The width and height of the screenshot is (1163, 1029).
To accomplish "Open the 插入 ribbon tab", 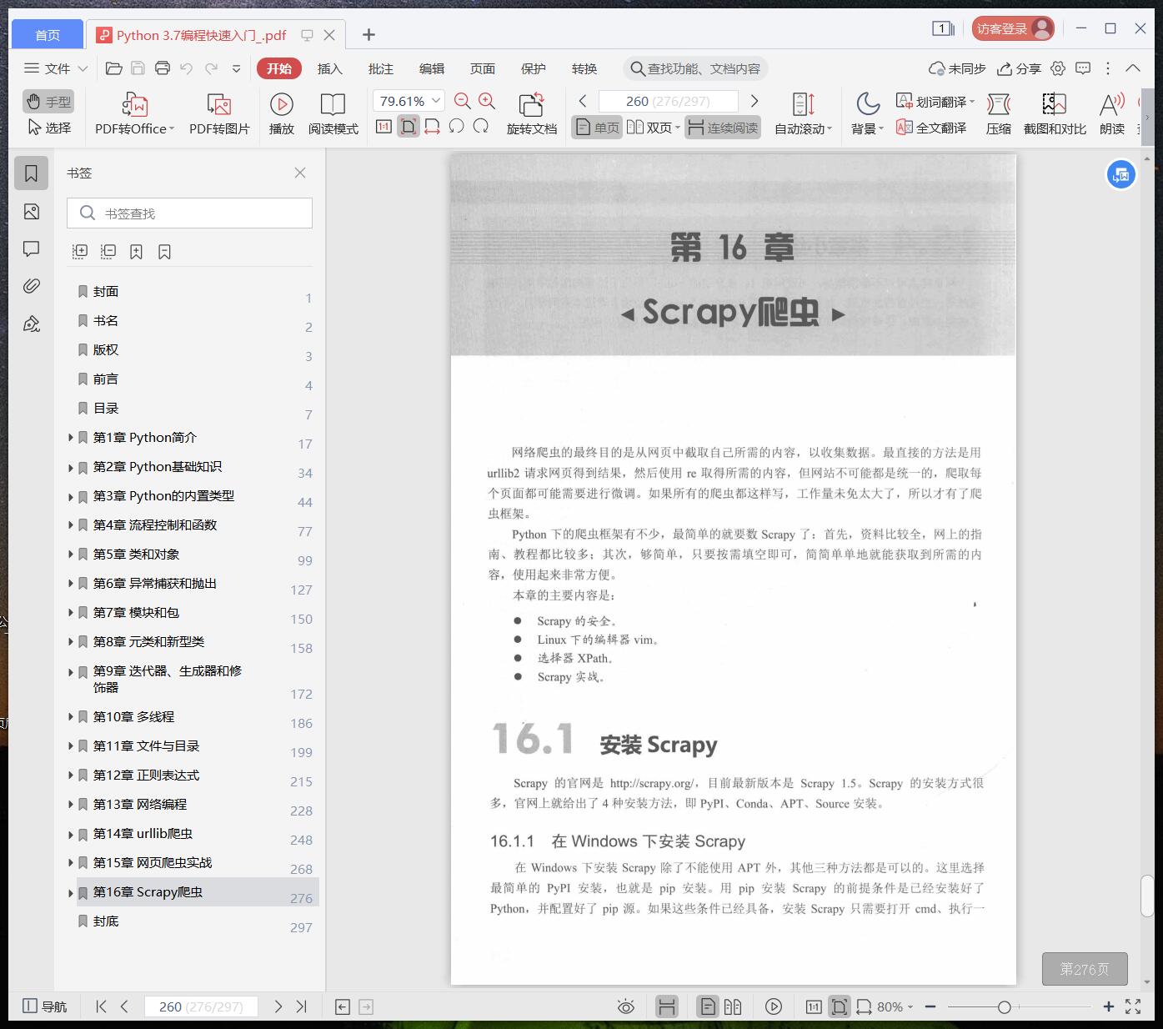I will tap(330, 68).
